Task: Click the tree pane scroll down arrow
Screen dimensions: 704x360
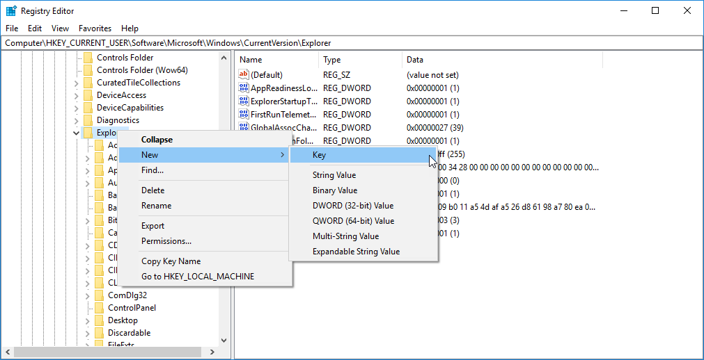Action: pos(224,341)
